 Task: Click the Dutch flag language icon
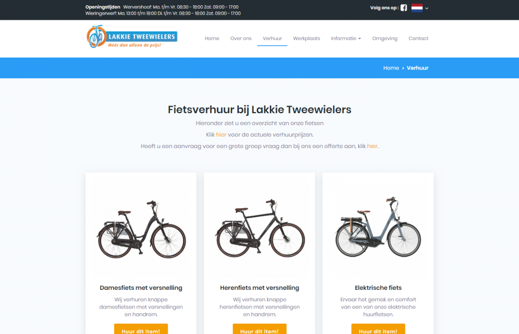coord(417,8)
